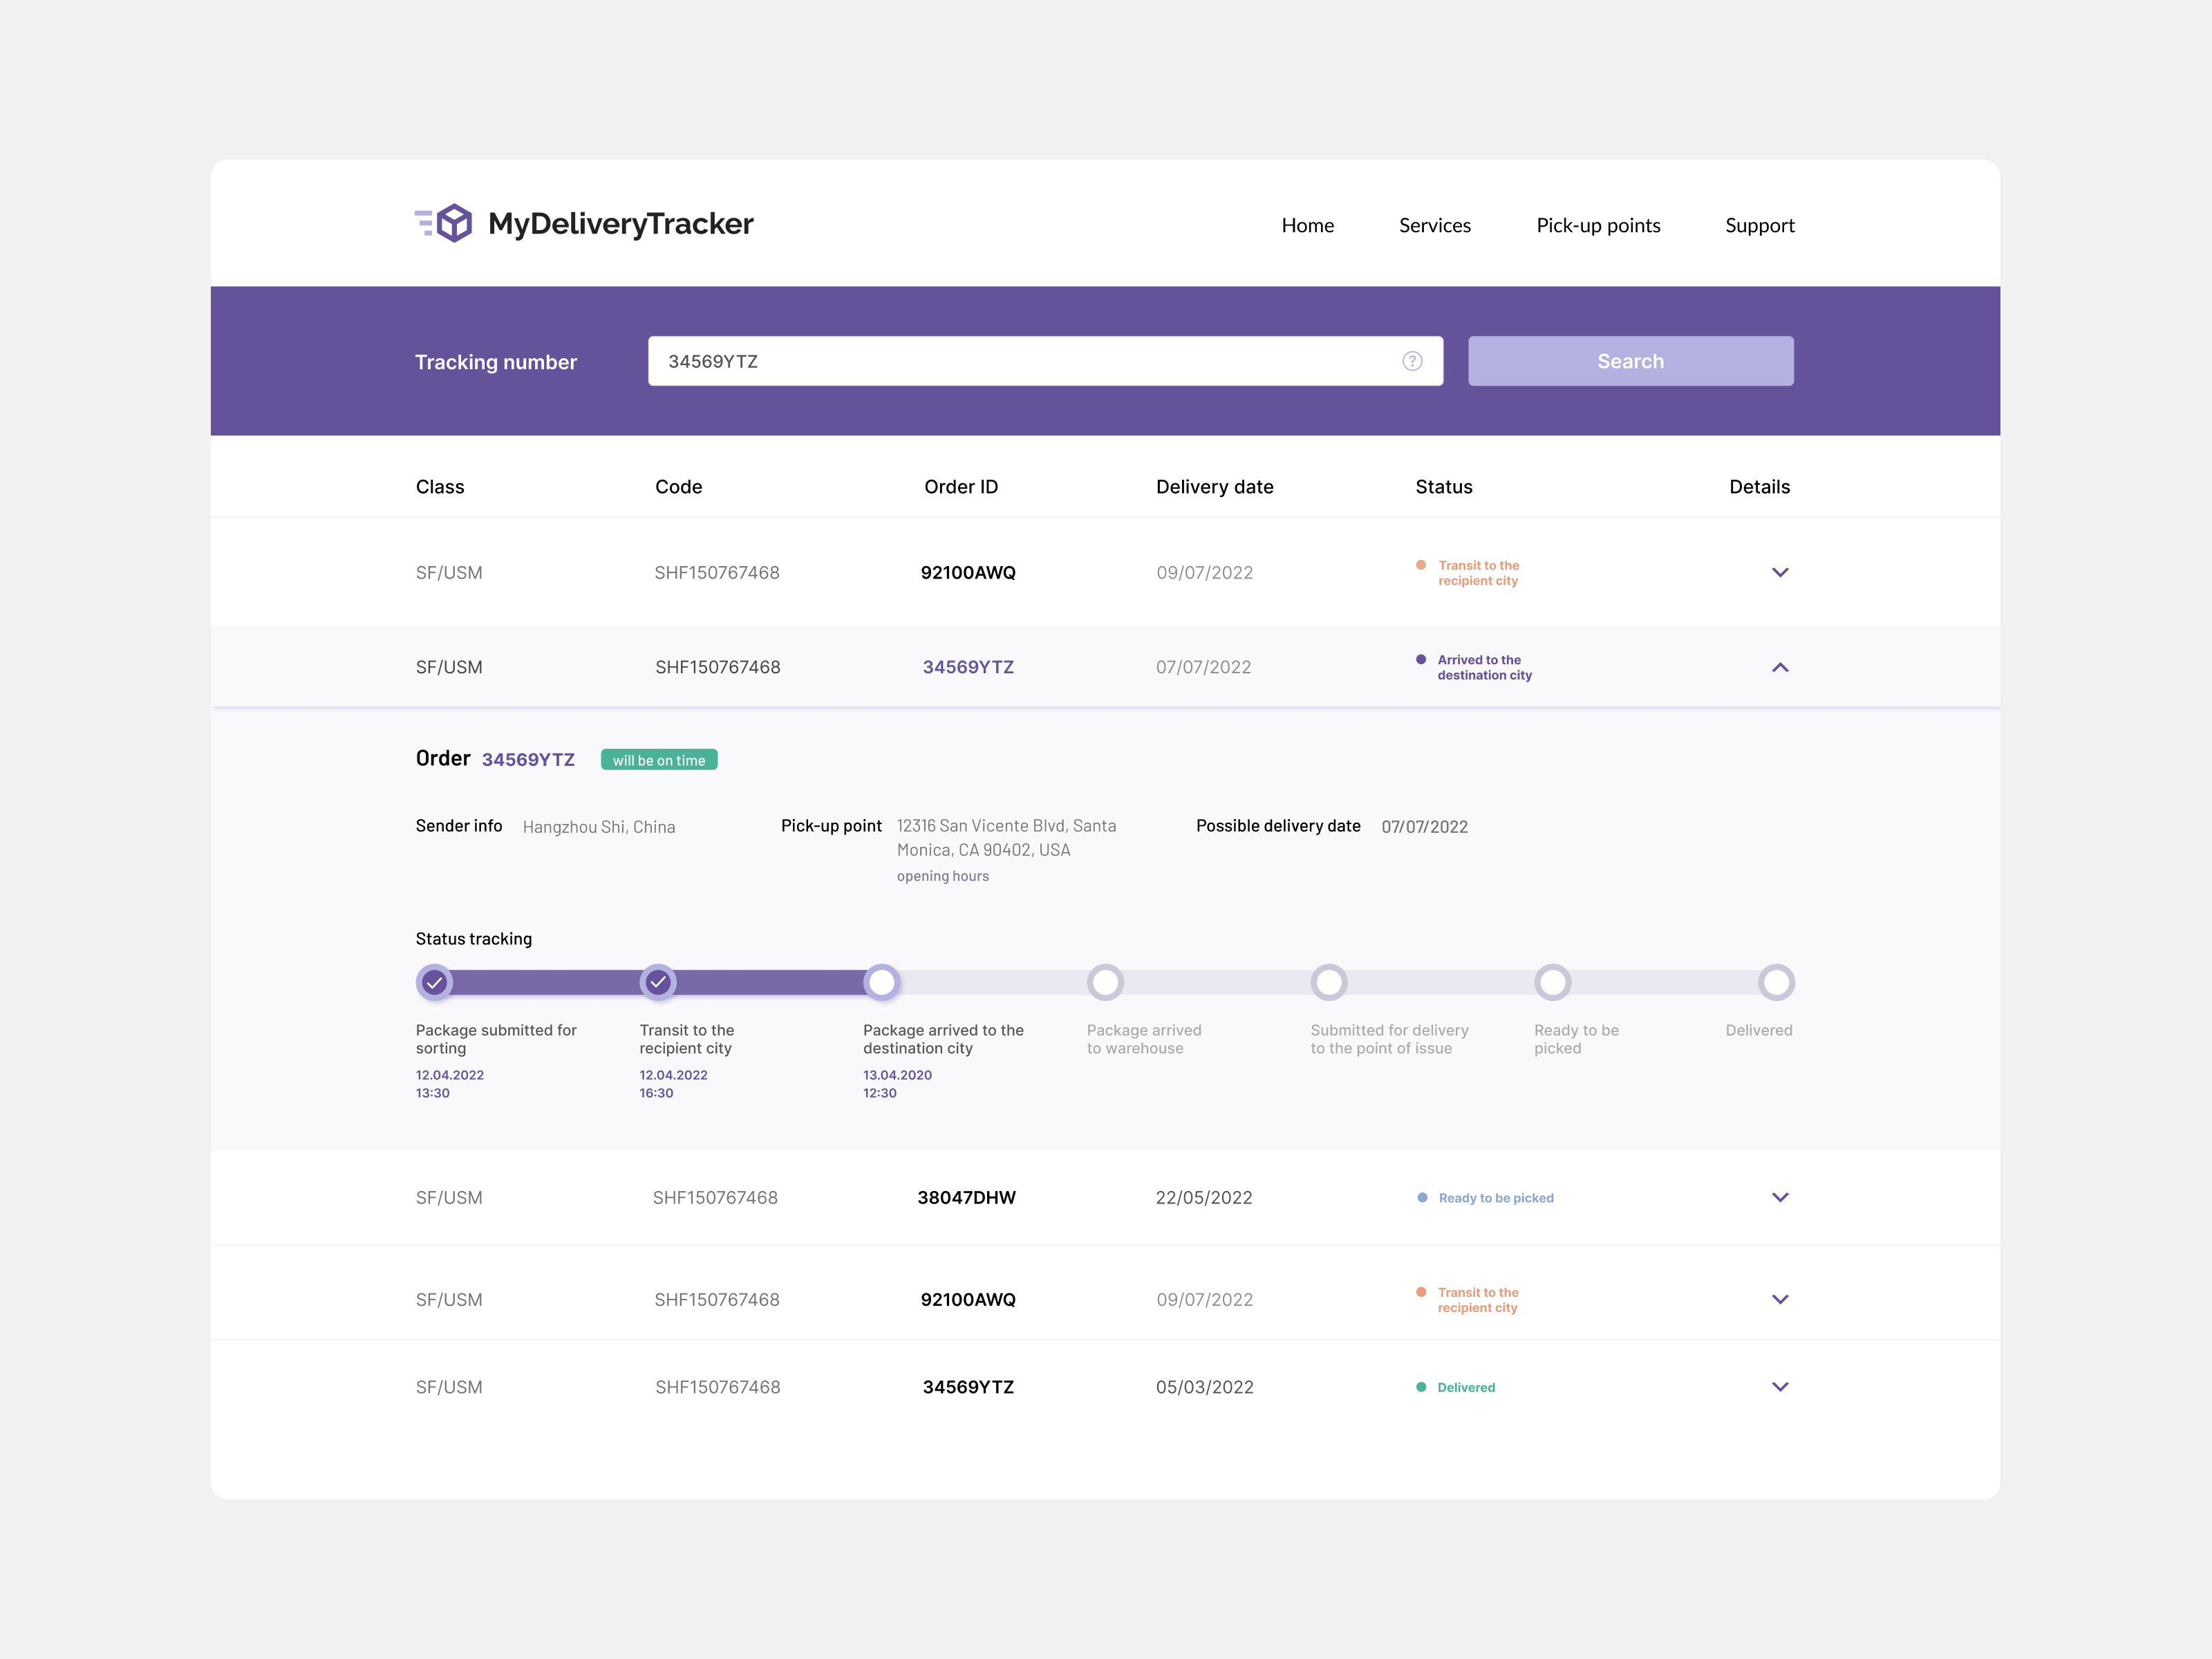Click the Package arrived to warehouse node
2212x1659 pixels.
pos(1105,982)
